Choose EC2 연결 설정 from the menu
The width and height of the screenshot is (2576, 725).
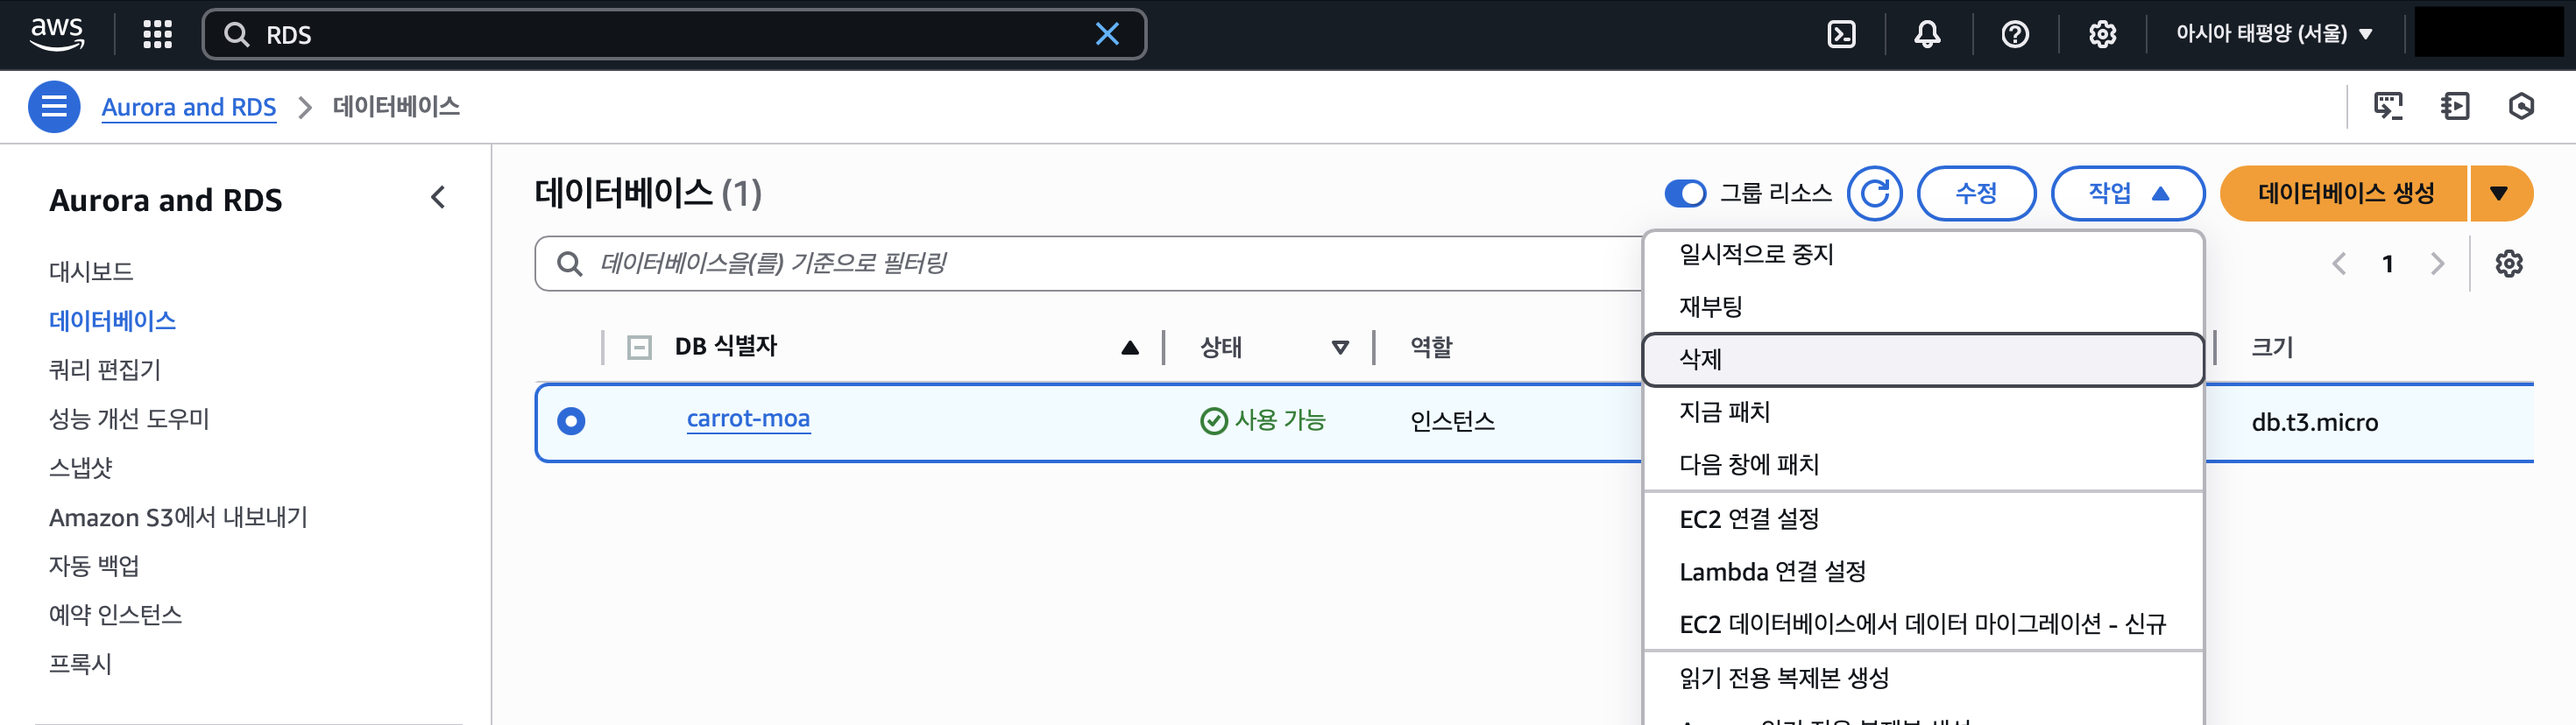pos(1922,519)
